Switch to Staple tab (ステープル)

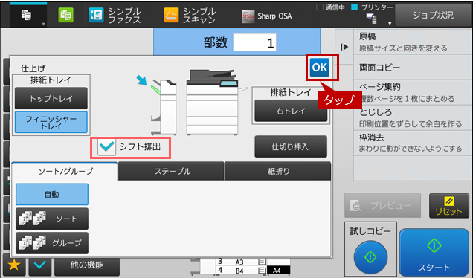172,171
